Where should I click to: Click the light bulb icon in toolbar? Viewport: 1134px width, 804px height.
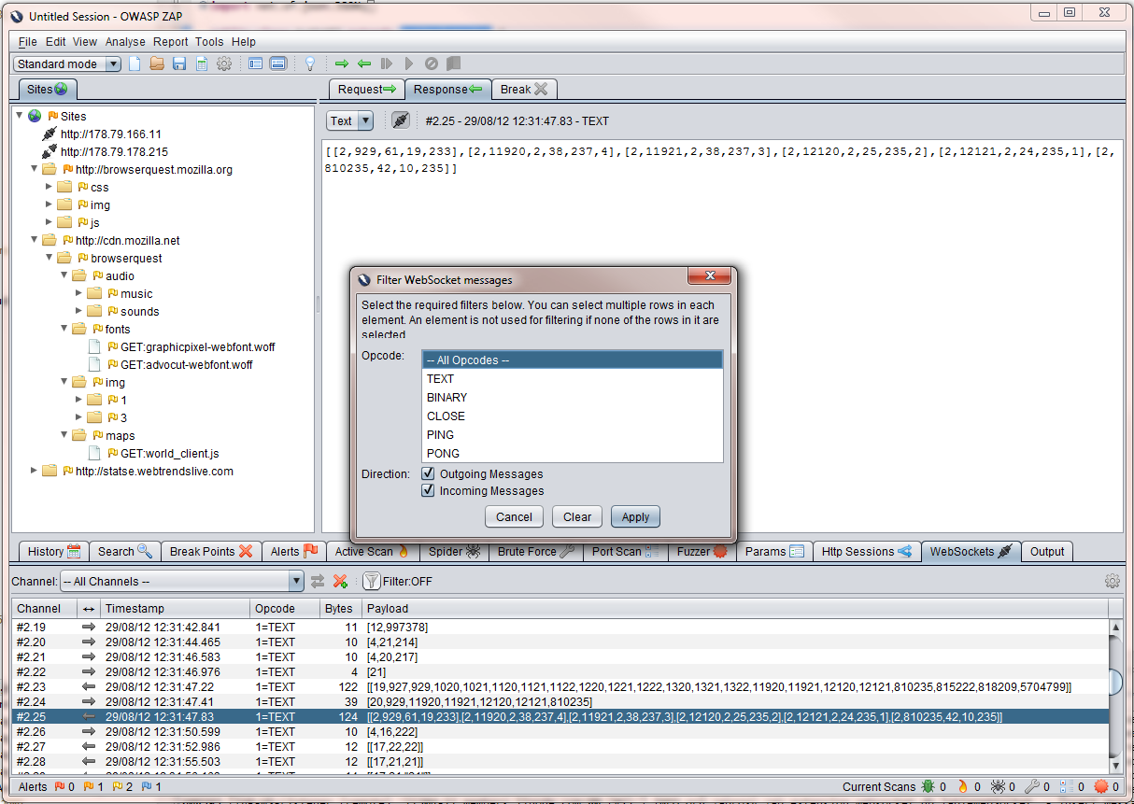click(310, 63)
